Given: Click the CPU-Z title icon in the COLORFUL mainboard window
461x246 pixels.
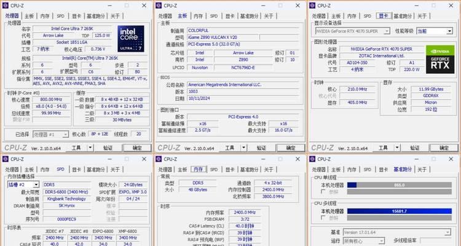Looking at the screenshot, I should point(159,6).
